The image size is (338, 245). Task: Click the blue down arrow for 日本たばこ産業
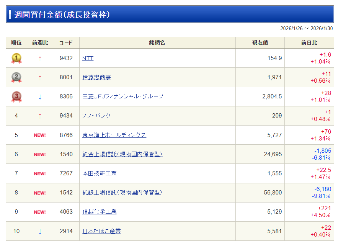(40, 232)
